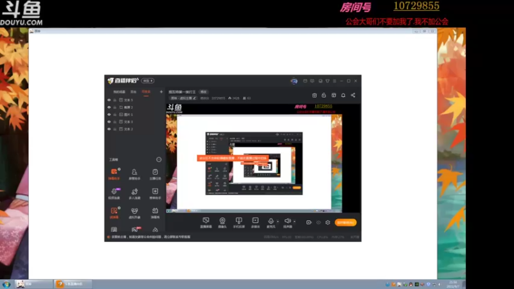Click the store icon left of bell
The width and height of the screenshot is (514, 289).
(333, 95)
